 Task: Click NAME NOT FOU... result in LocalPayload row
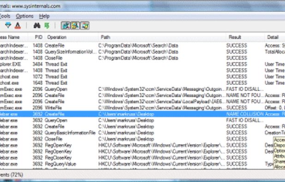point(245,102)
